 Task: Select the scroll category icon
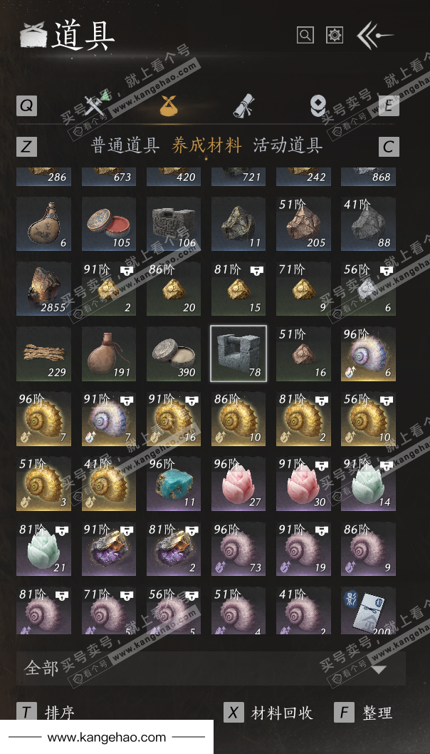click(x=244, y=105)
